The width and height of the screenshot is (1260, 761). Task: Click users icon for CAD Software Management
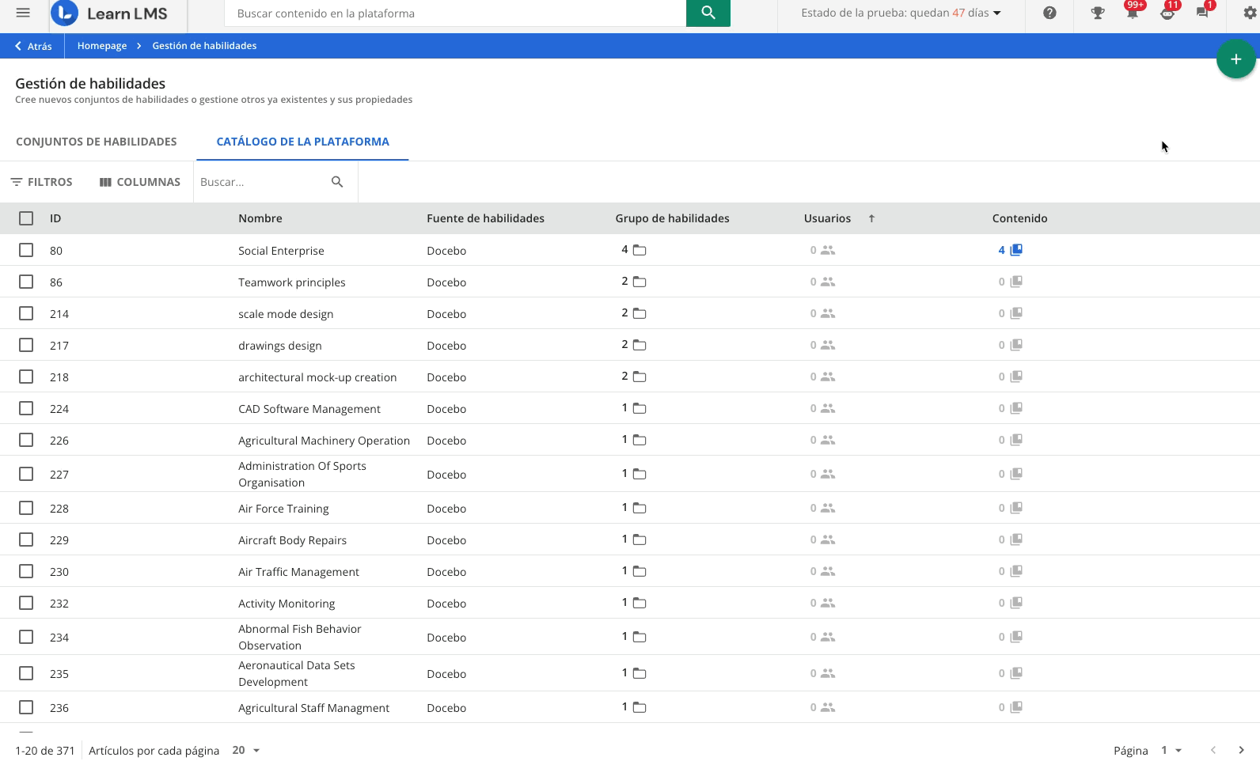click(x=828, y=408)
